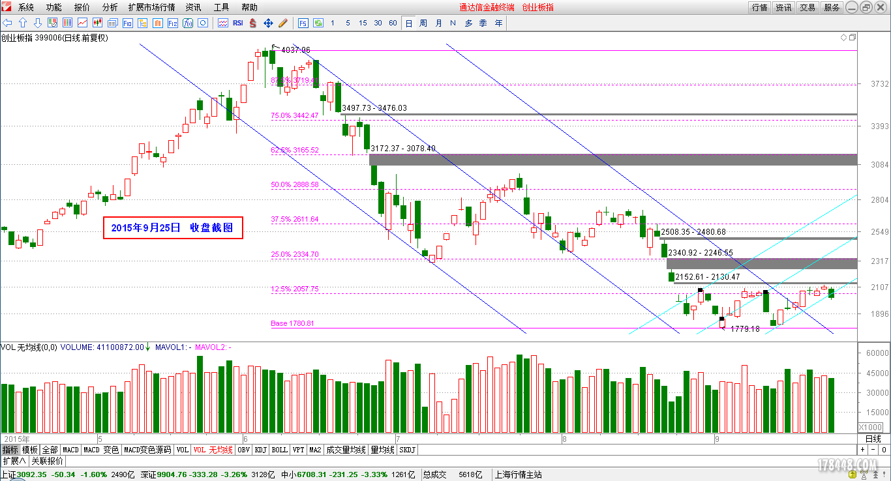Image resolution: width=891 pixels, height=481 pixels.
Task: Open the 功能 menu
Action: point(54,7)
